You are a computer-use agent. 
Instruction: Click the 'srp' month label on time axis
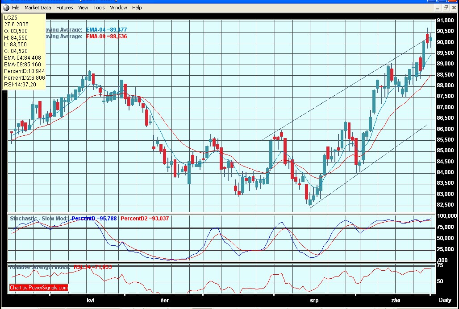[x=314, y=300]
